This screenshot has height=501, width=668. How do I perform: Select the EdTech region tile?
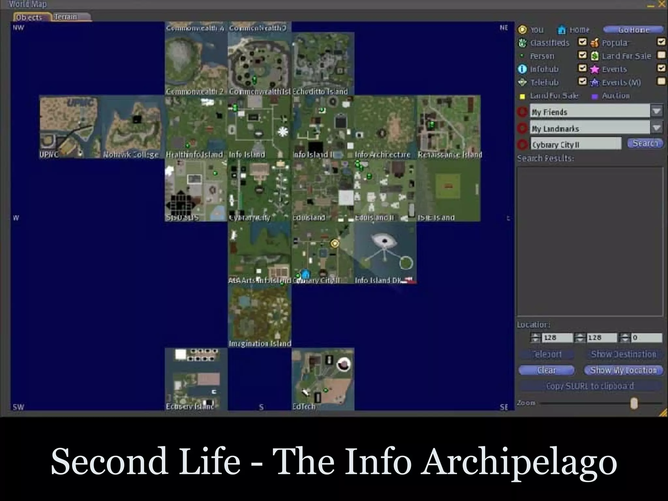coord(323,379)
